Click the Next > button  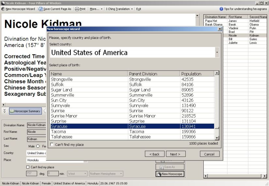[x=176, y=154]
